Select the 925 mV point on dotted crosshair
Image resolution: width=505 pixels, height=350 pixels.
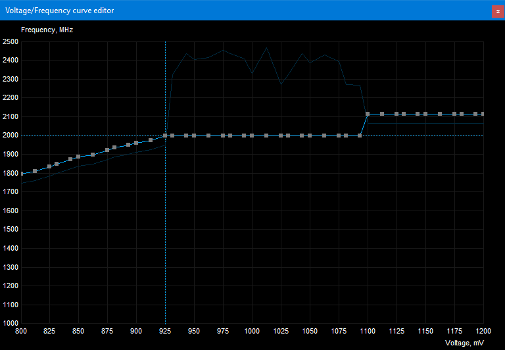click(165, 136)
